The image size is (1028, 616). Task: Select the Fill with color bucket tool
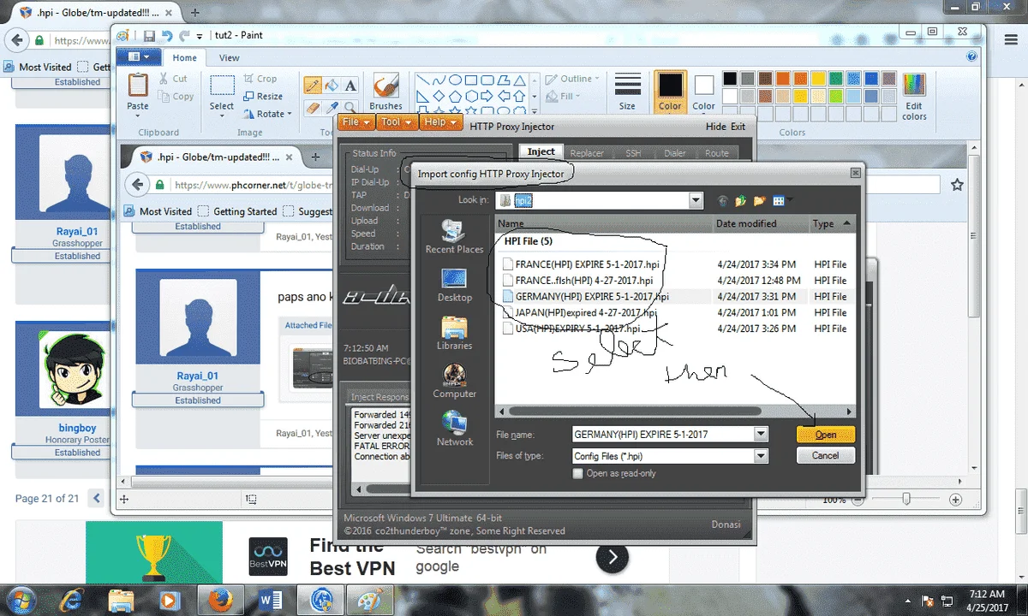(x=332, y=85)
